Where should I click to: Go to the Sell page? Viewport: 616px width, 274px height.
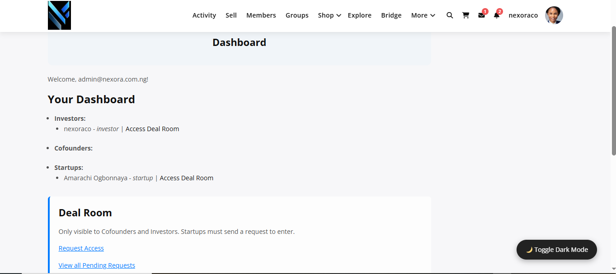[x=231, y=15]
